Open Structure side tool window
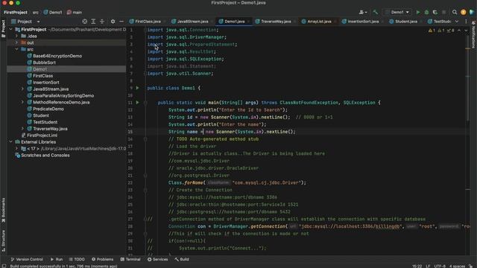Viewport: 477px width, 268px height. coord(3,240)
